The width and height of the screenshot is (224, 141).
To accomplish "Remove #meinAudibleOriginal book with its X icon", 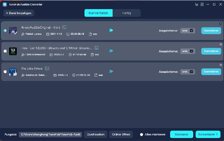I will pos(220,24).
